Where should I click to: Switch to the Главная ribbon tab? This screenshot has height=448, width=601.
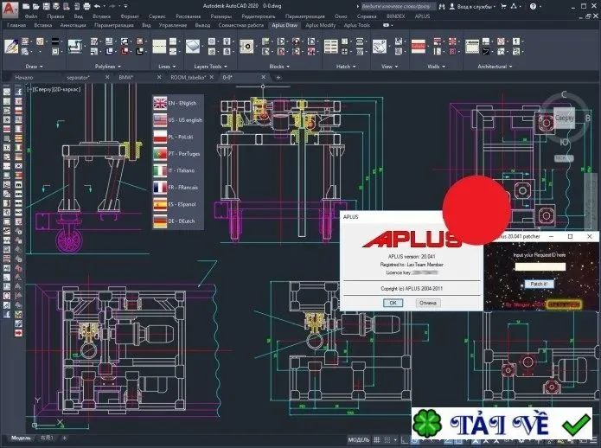pos(16,25)
